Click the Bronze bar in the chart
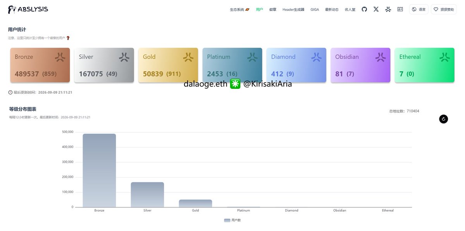This screenshot has height=231, width=465. [99, 171]
